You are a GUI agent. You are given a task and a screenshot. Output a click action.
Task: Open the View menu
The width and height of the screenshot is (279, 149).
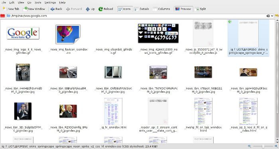click(21, 2)
